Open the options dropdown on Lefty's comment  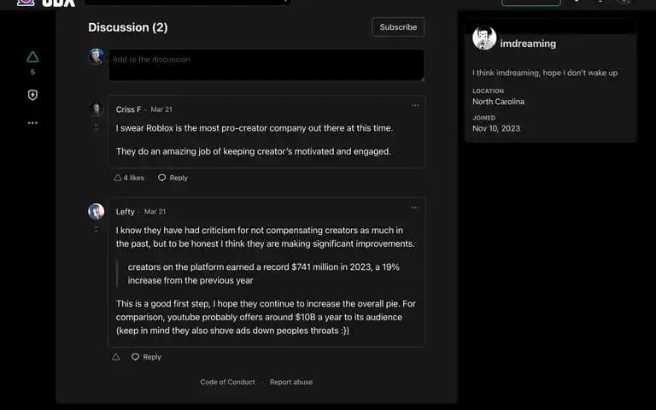(415, 208)
